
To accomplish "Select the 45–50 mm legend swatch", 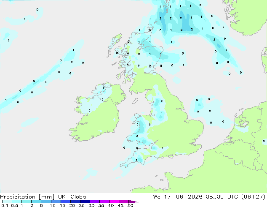I will click(x=124, y=202).
